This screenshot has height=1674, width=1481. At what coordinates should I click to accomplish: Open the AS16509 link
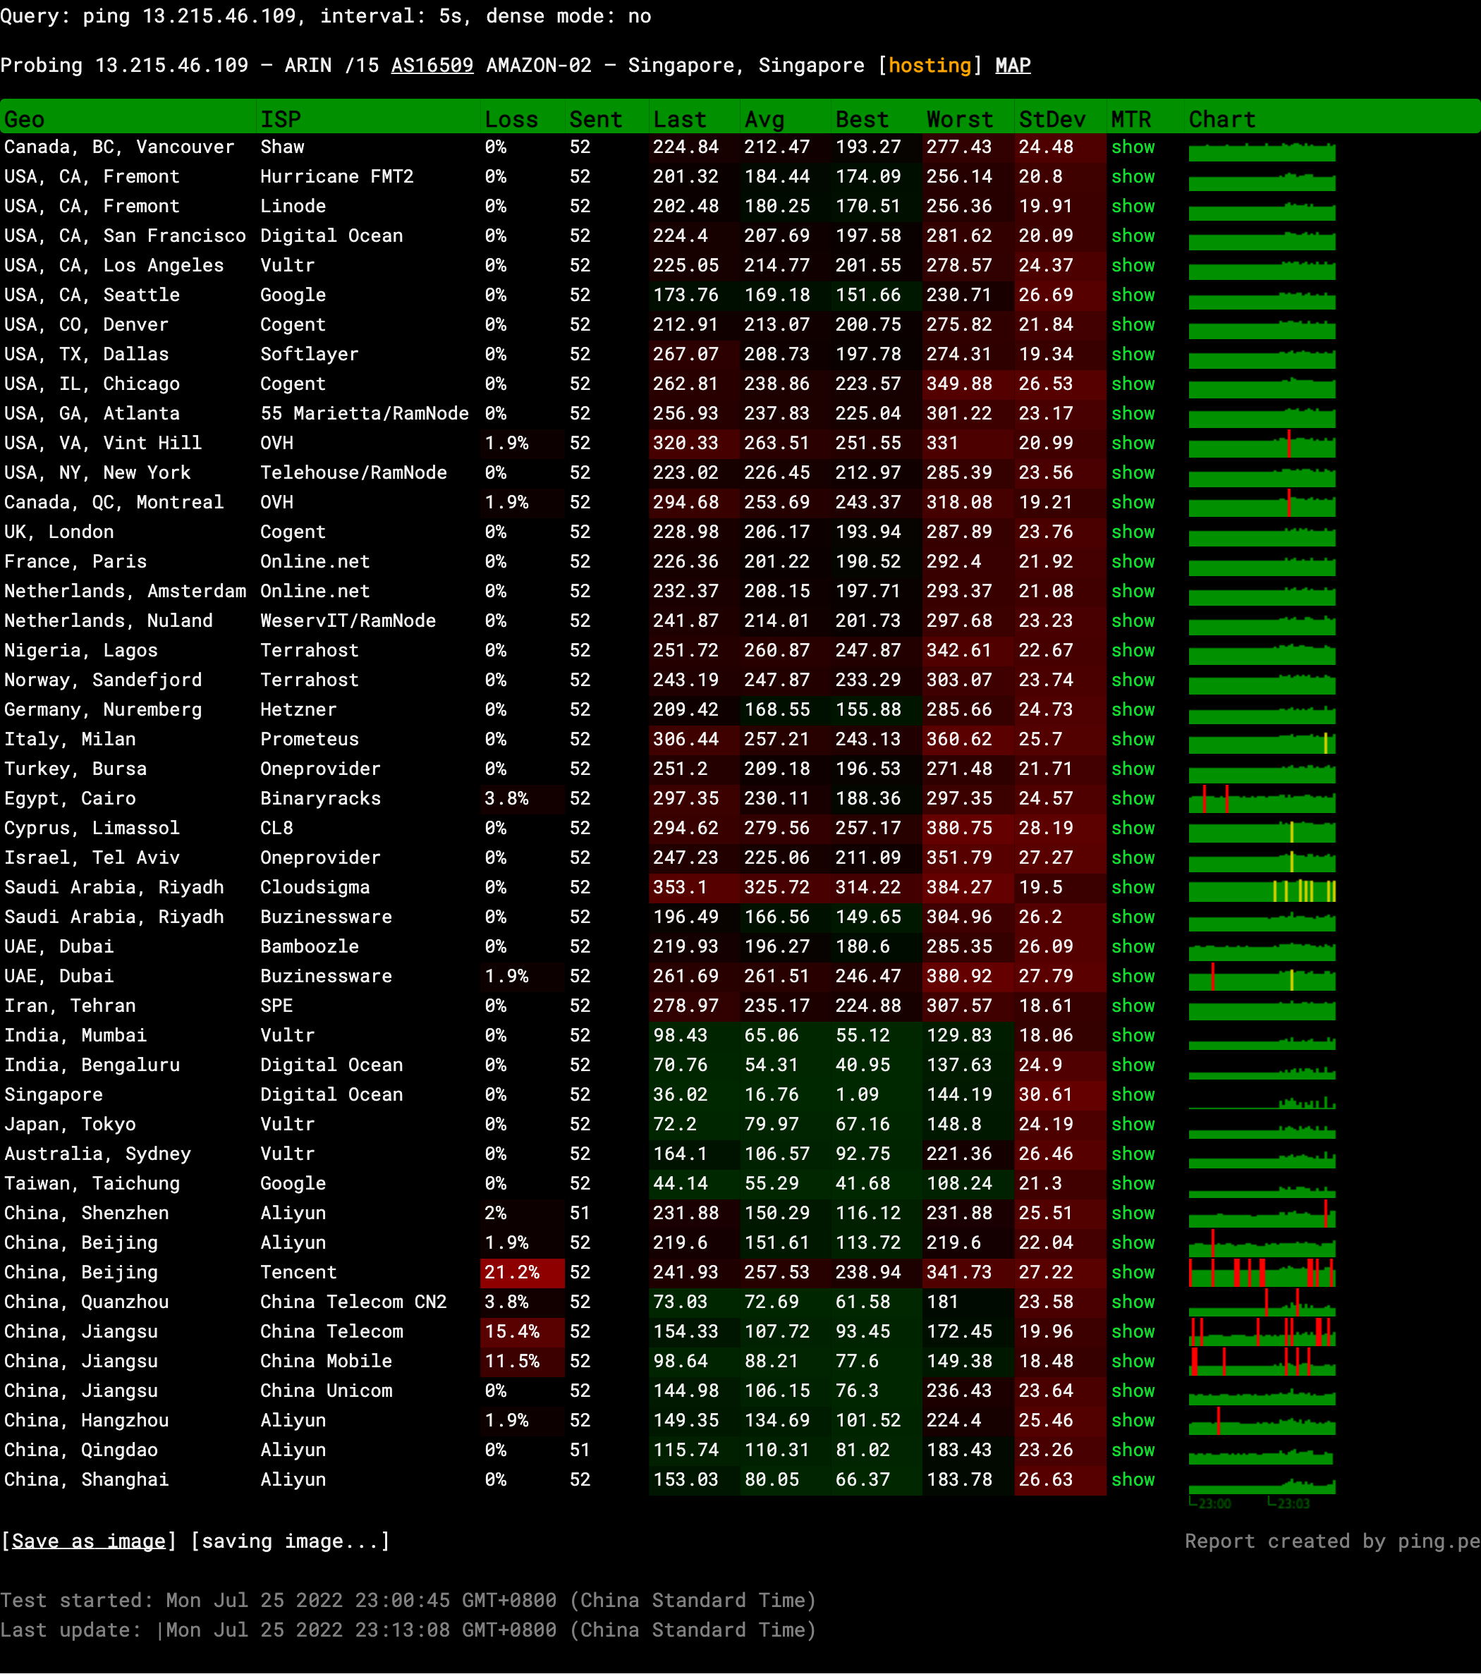tap(432, 66)
